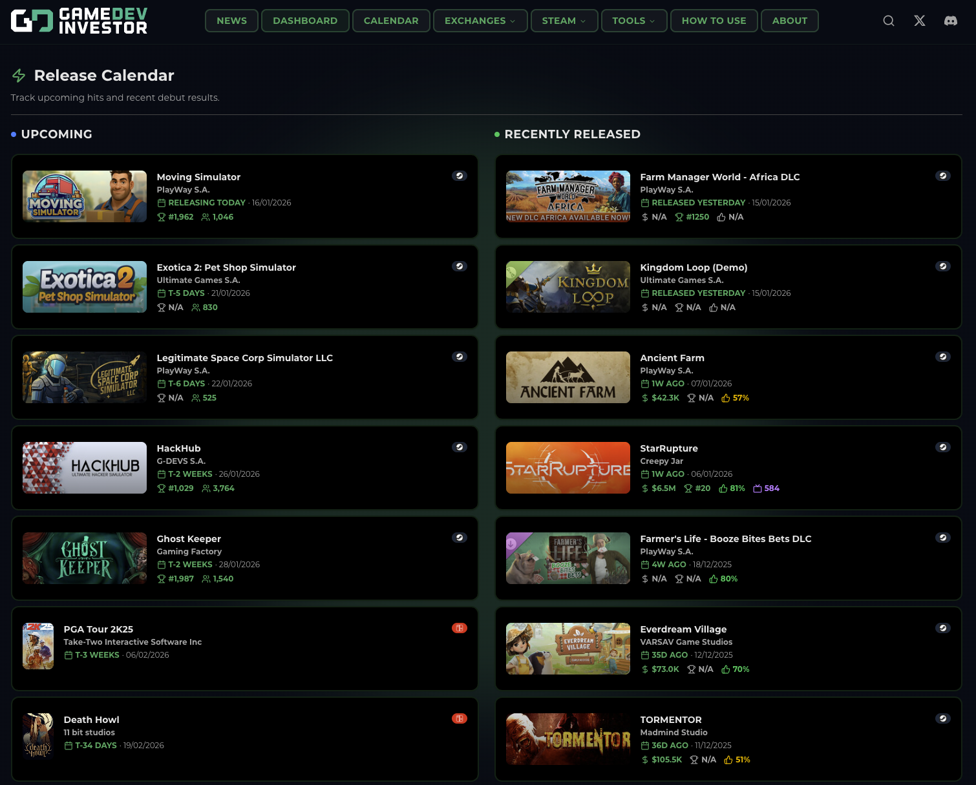
Task: Click Nintendo Switch icon on Death Howl card
Action: tap(460, 718)
